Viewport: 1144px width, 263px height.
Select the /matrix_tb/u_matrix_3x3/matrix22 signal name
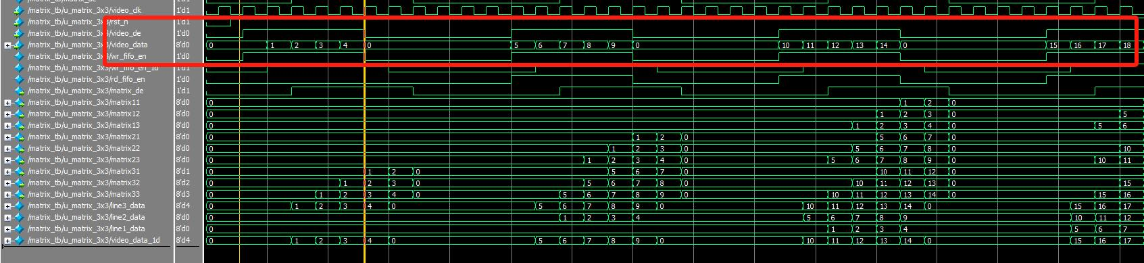tap(84, 149)
